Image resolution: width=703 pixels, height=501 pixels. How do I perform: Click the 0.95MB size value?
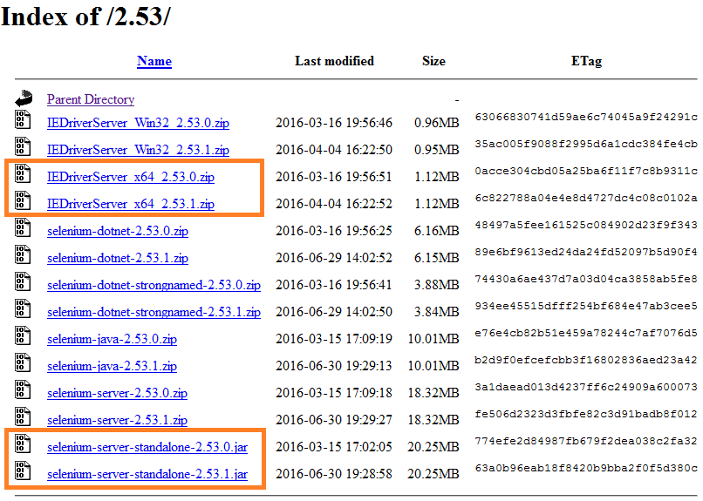tap(437, 150)
